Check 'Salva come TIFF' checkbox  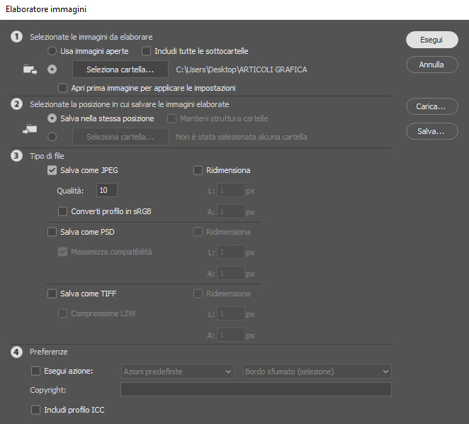tap(52, 294)
